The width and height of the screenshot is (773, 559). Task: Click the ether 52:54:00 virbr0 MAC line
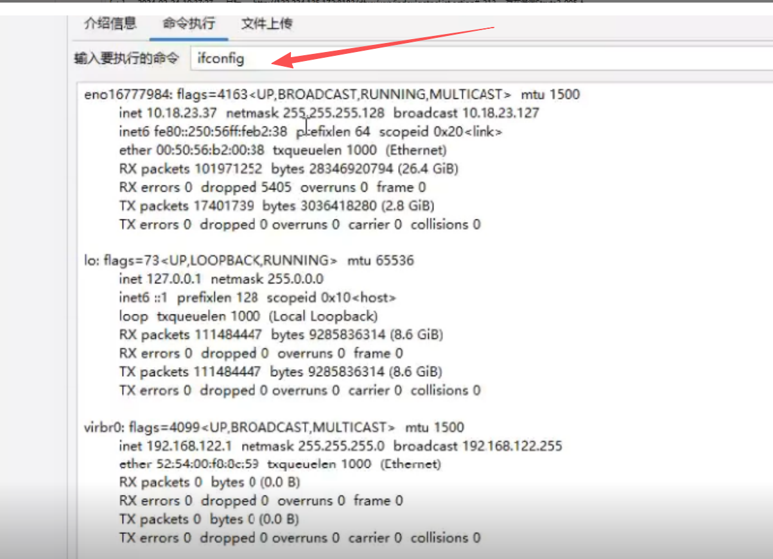(x=280, y=464)
